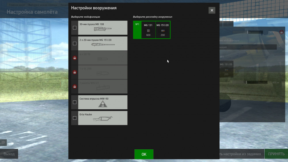
Task: Check the Erla Haube modification box
Action: [x=75, y=118]
